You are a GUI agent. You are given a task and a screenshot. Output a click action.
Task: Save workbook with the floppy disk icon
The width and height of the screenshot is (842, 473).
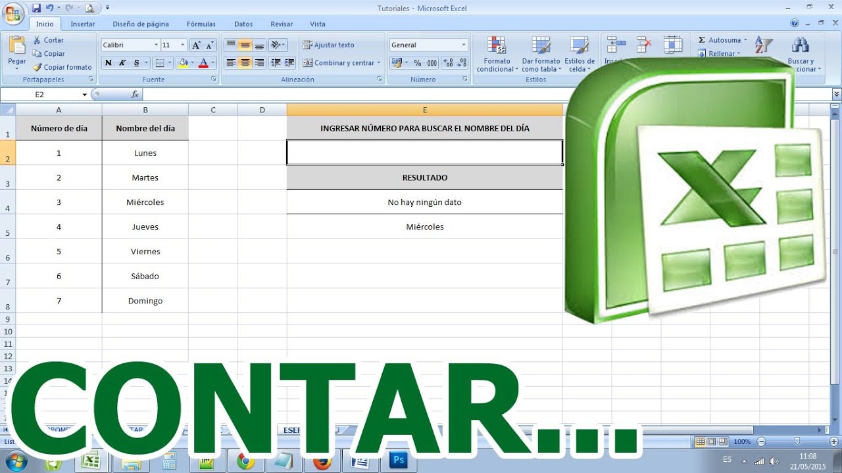[36, 8]
